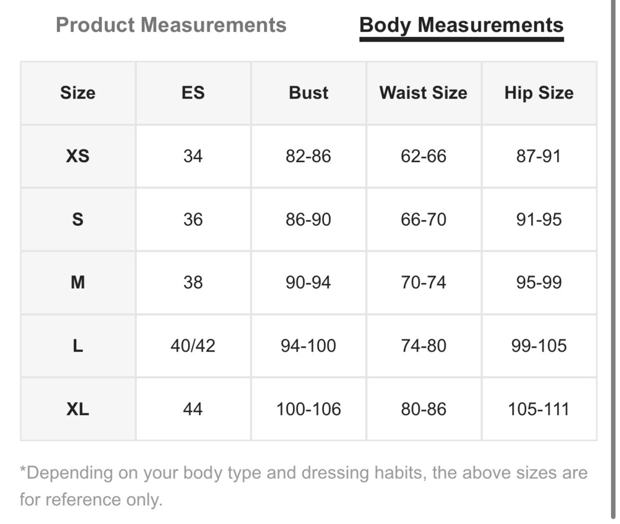Select the XL size row label

(78, 409)
